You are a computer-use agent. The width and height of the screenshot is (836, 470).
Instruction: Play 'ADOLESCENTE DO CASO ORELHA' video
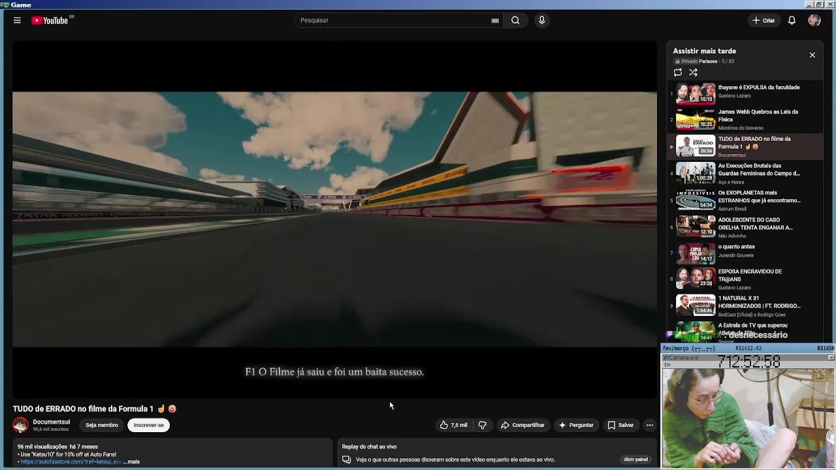[755, 224]
